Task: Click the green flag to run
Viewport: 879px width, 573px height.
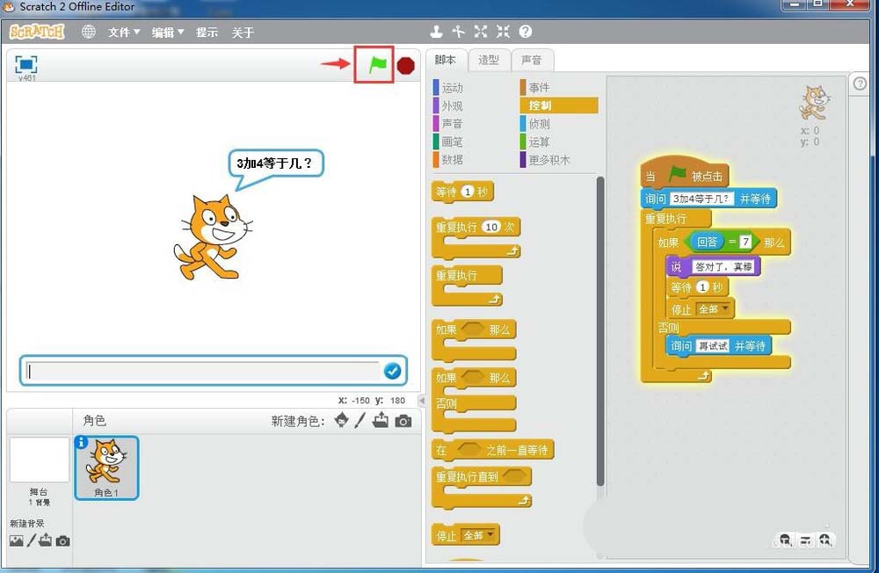Action: click(x=378, y=65)
